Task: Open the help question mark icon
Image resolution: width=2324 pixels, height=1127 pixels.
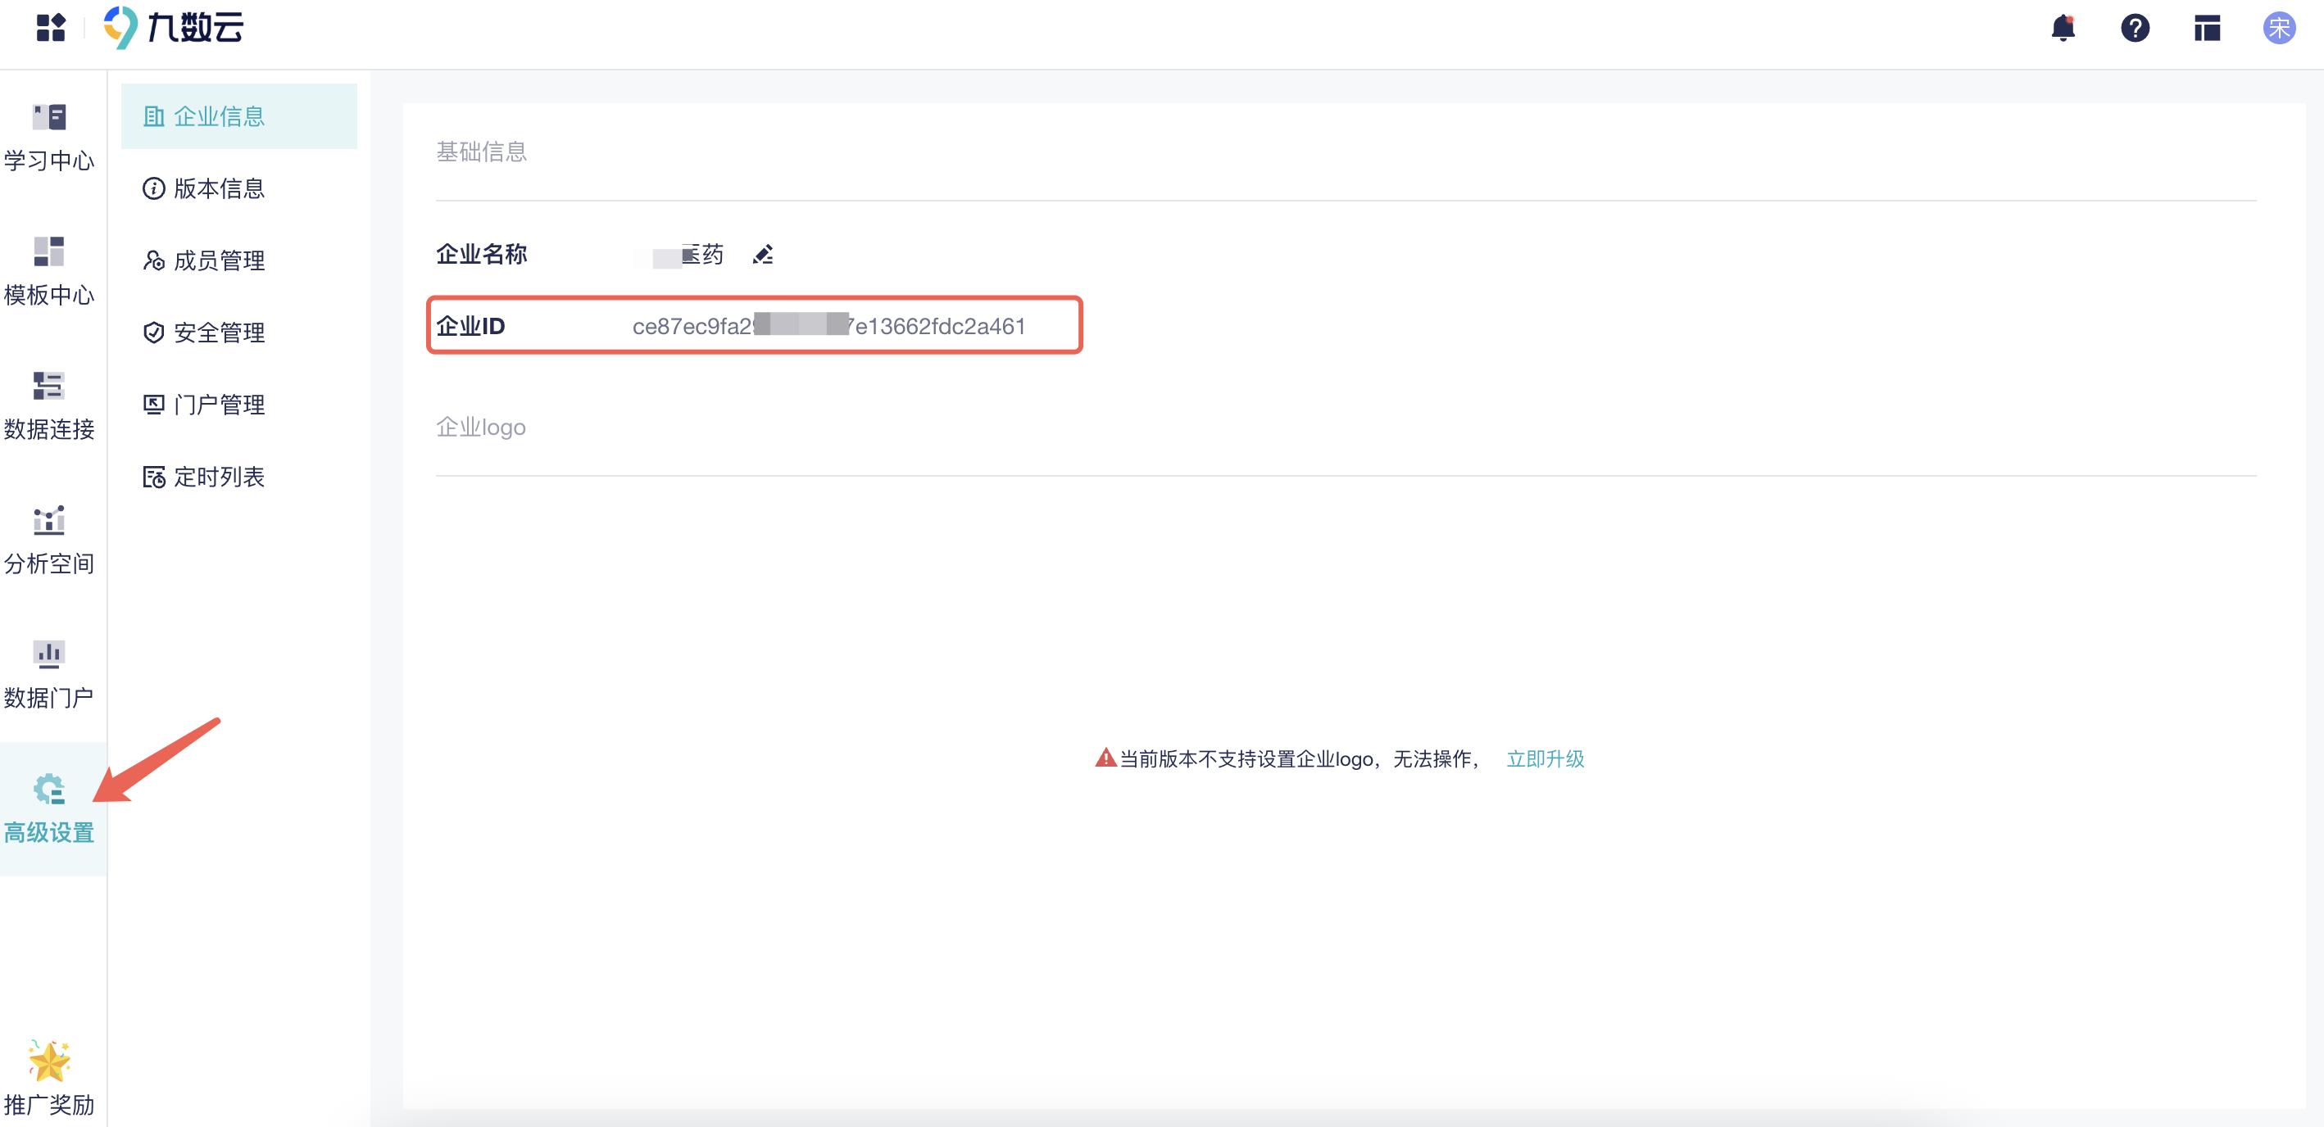Action: tap(2135, 28)
